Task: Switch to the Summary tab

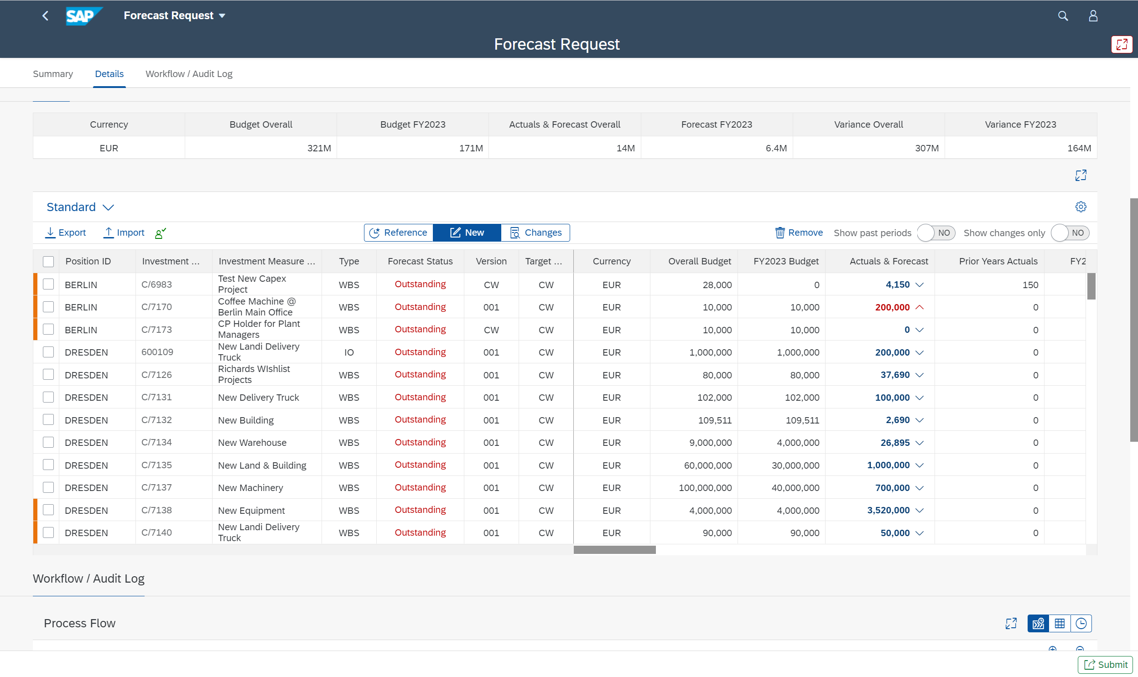Action: [52, 73]
